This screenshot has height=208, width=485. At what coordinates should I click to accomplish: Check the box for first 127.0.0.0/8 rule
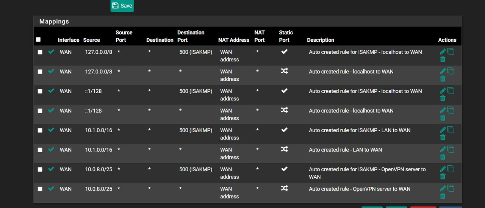click(40, 52)
